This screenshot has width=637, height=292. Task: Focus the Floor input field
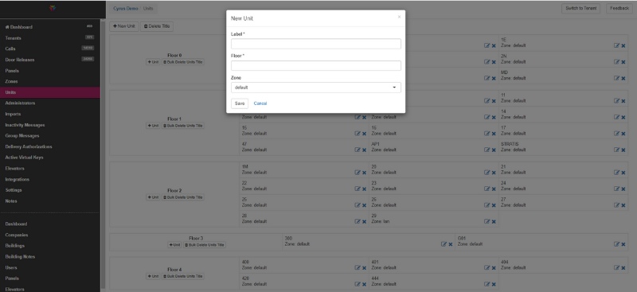pyautogui.click(x=315, y=65)
